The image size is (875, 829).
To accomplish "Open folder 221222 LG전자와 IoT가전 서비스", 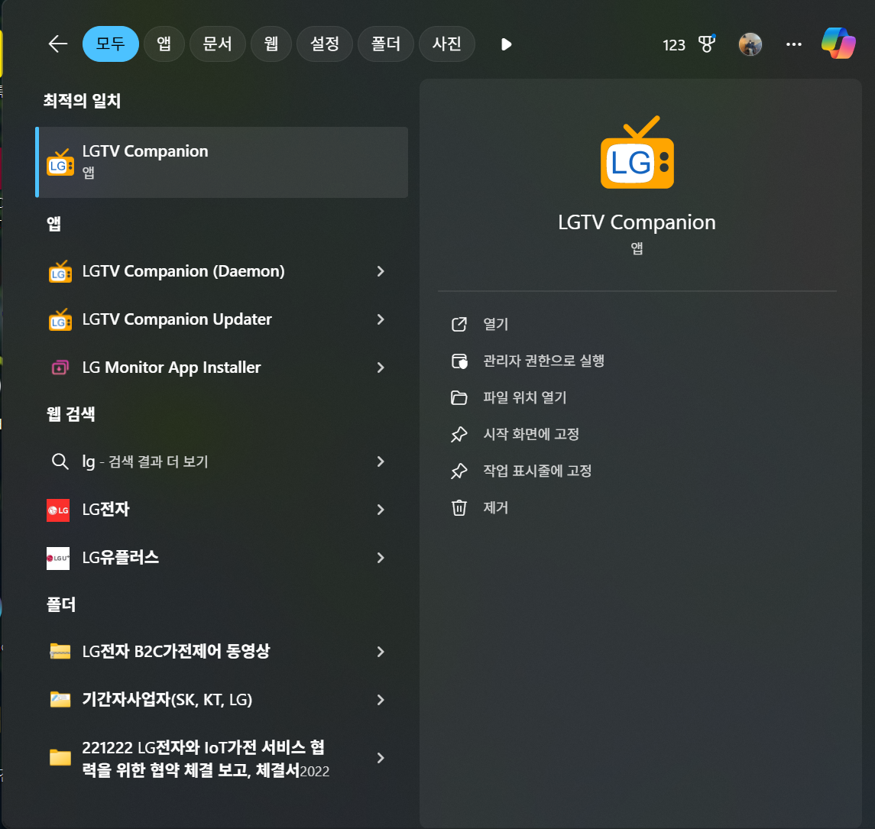I will tap(222, 758).
